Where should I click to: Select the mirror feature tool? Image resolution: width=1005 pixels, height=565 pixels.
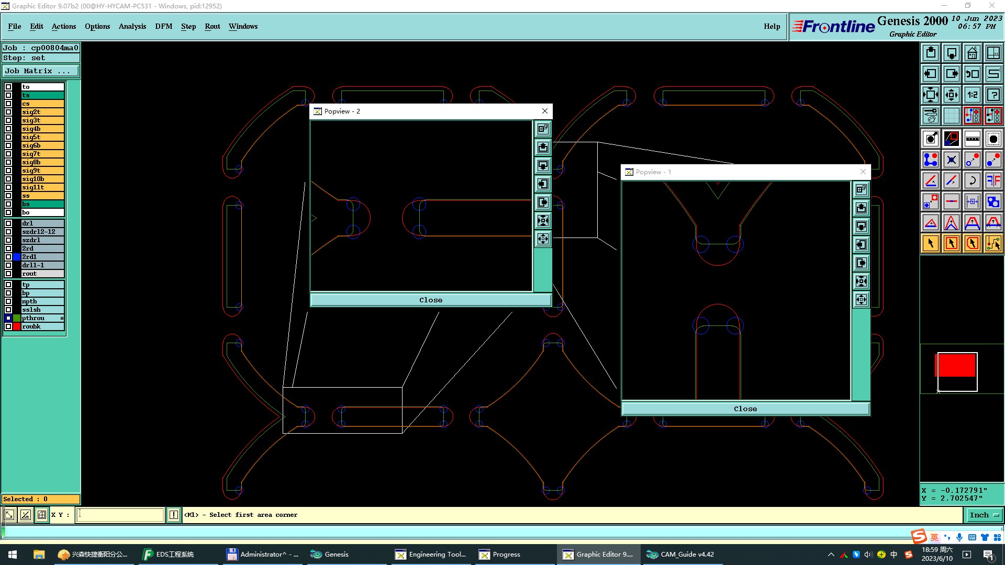pos(993,180)
